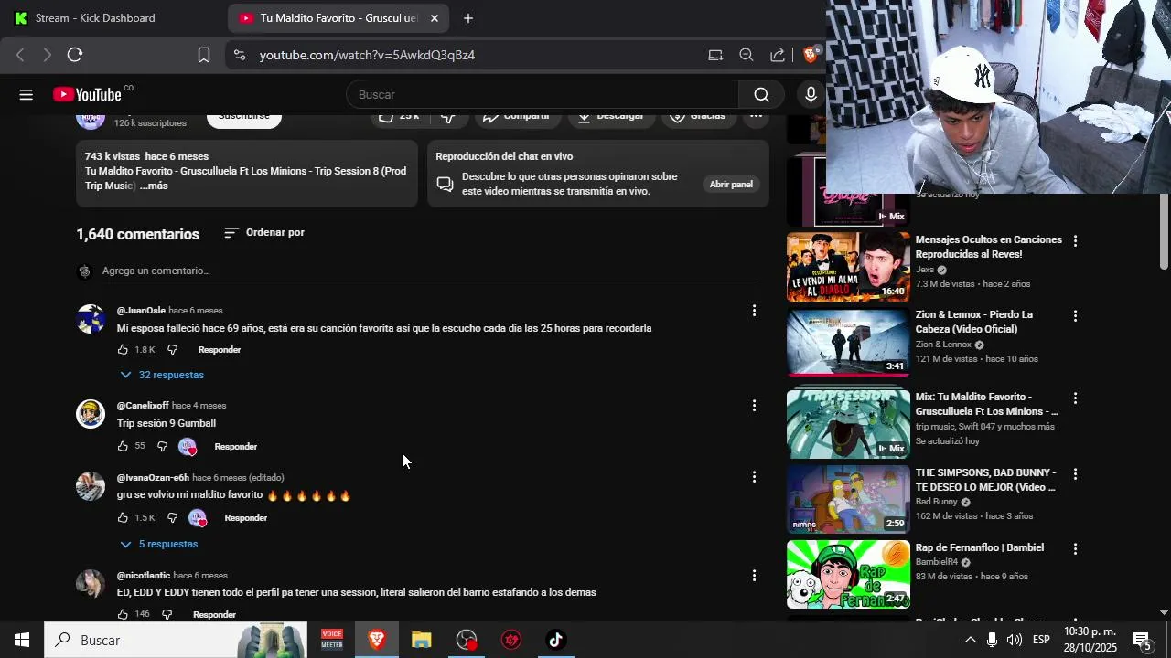The height and width of the screenshot is (658, 1171).
Task: Reply to the @JuanOsle comment
Action: coord(220,349)
